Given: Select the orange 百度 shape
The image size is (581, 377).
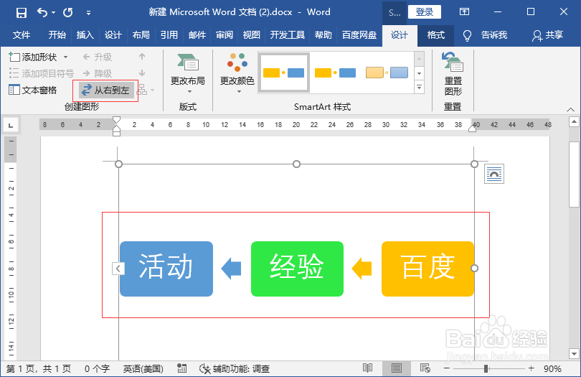Looking at the screenshot, I should [x=428, y=269].
